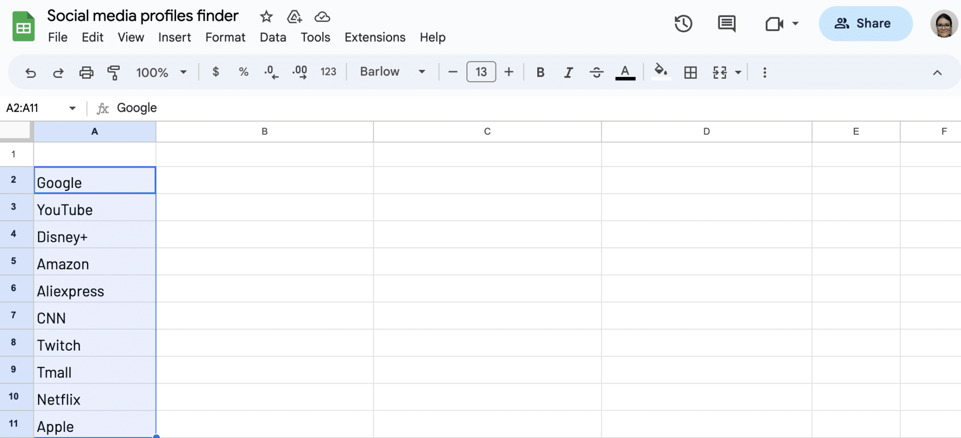
Task: Select the cell containing Netflix
Action: [x=95, y=399]
